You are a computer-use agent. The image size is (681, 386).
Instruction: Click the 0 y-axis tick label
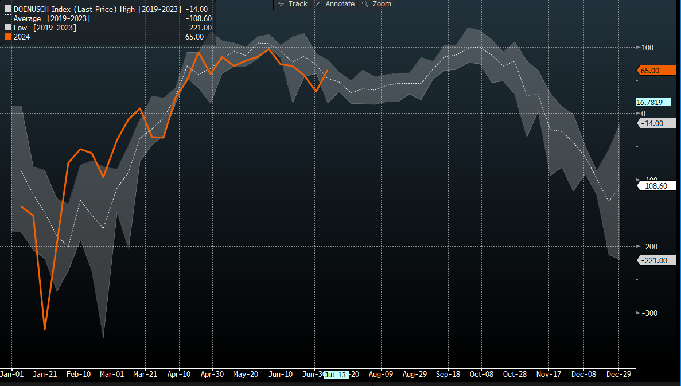click(643, 114)
